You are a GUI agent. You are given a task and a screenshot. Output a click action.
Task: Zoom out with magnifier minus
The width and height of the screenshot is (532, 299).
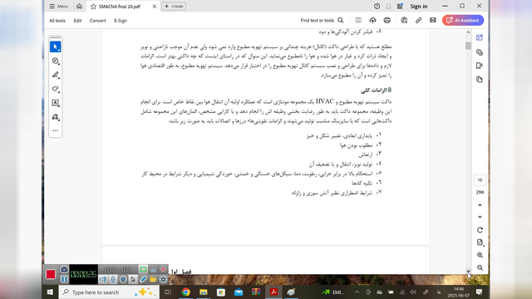click(x=480, y=267)
